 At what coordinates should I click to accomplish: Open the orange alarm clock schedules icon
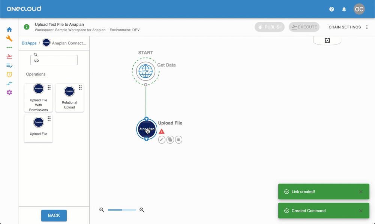[x=9, y=74]
